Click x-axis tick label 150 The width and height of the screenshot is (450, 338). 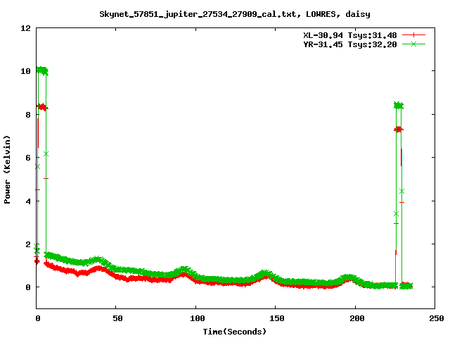pyautogui.click(x=276, y=318)
